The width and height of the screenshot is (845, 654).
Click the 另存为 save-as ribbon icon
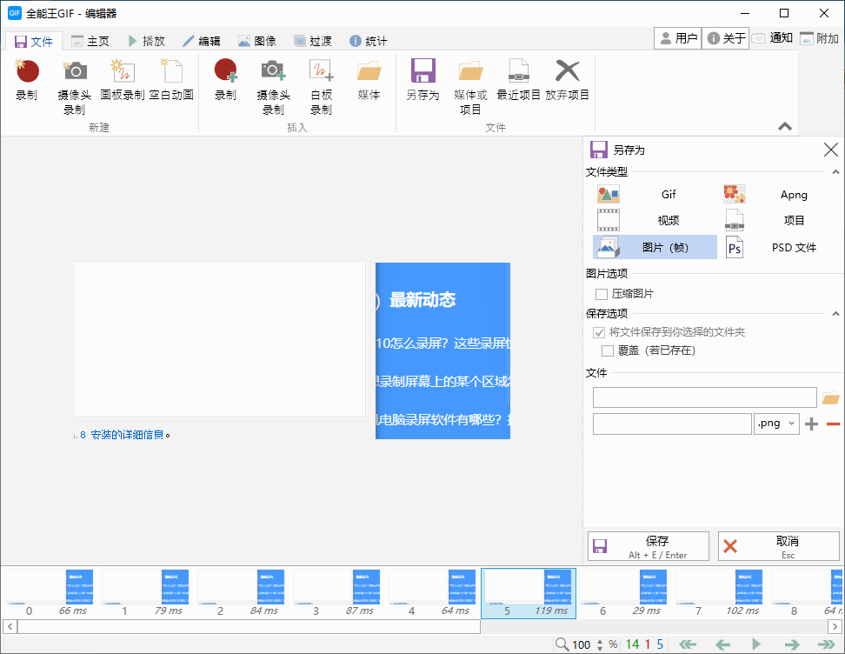(422, 80)
